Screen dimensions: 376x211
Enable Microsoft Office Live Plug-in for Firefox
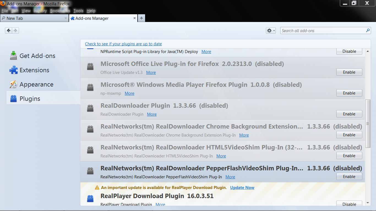pyautogui.click(x=349, y=72)
